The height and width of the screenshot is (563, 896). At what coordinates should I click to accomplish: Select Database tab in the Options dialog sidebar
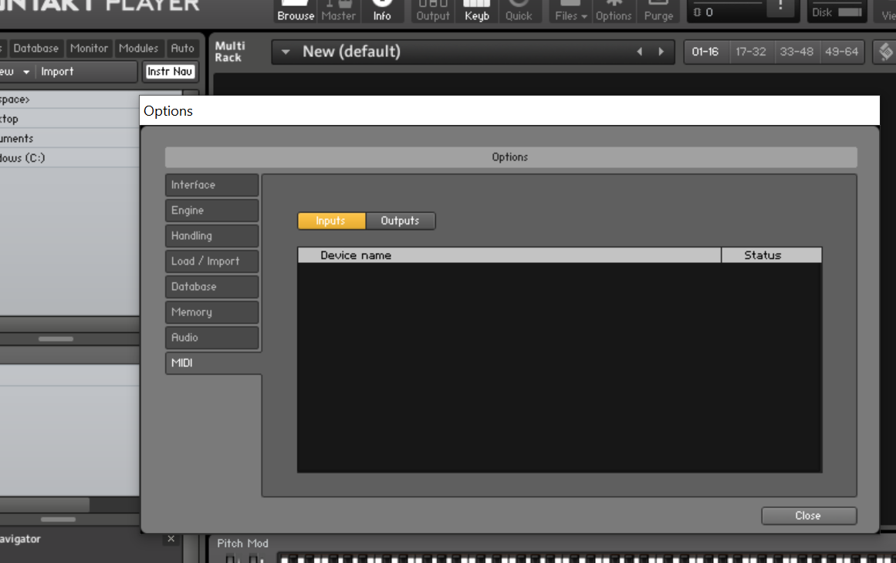[x=212, y=287]
